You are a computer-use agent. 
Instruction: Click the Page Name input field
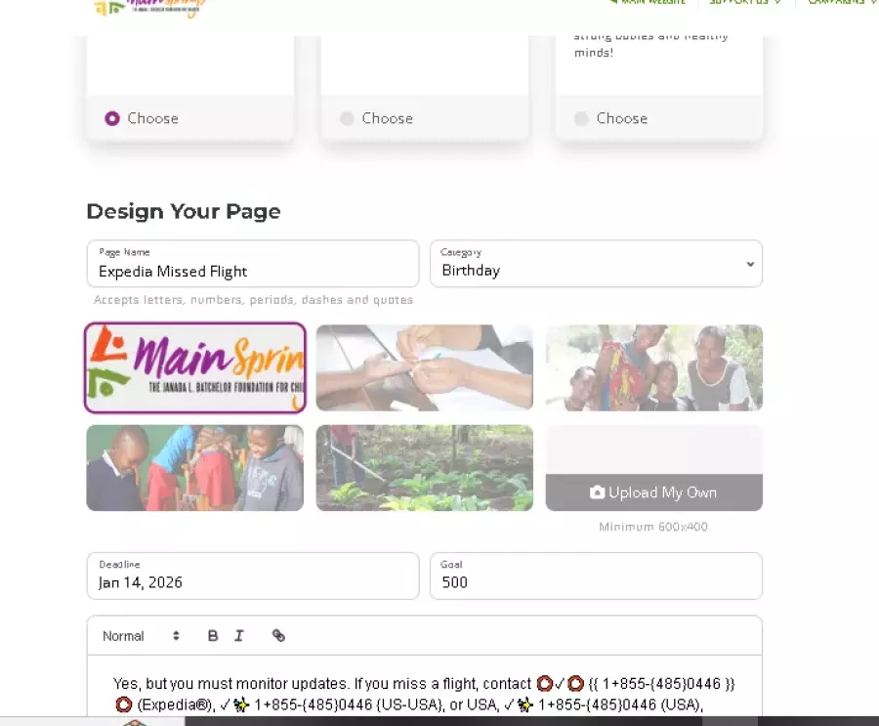pyautogui.click(x=253, y=264)
